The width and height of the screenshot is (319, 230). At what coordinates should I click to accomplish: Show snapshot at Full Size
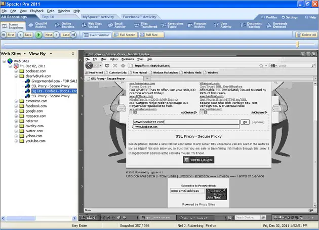pyautogui.click(x=151, y=35)
